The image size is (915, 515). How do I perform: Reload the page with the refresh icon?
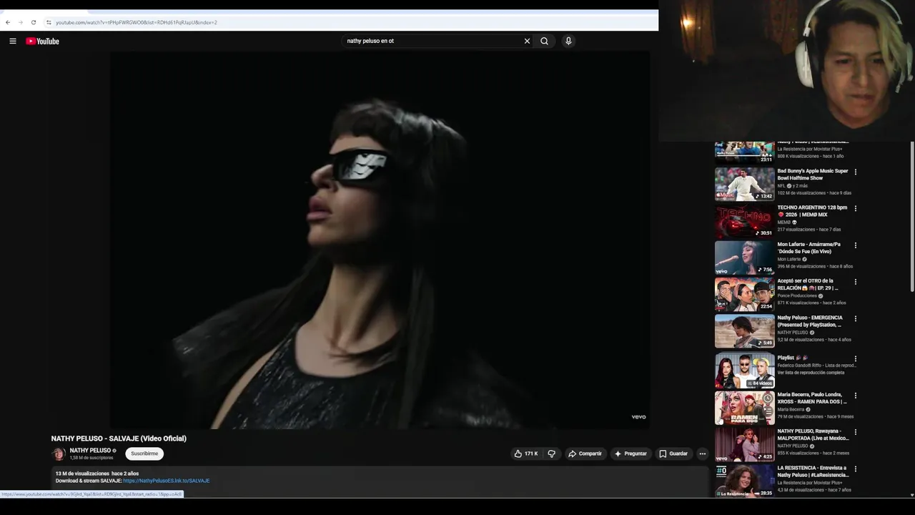pyautogui.click(x=33, y=22)
